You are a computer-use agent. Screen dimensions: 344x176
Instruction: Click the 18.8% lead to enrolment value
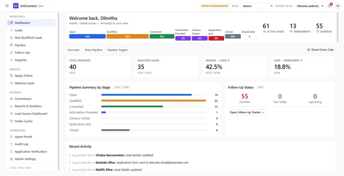click(282, 67)
